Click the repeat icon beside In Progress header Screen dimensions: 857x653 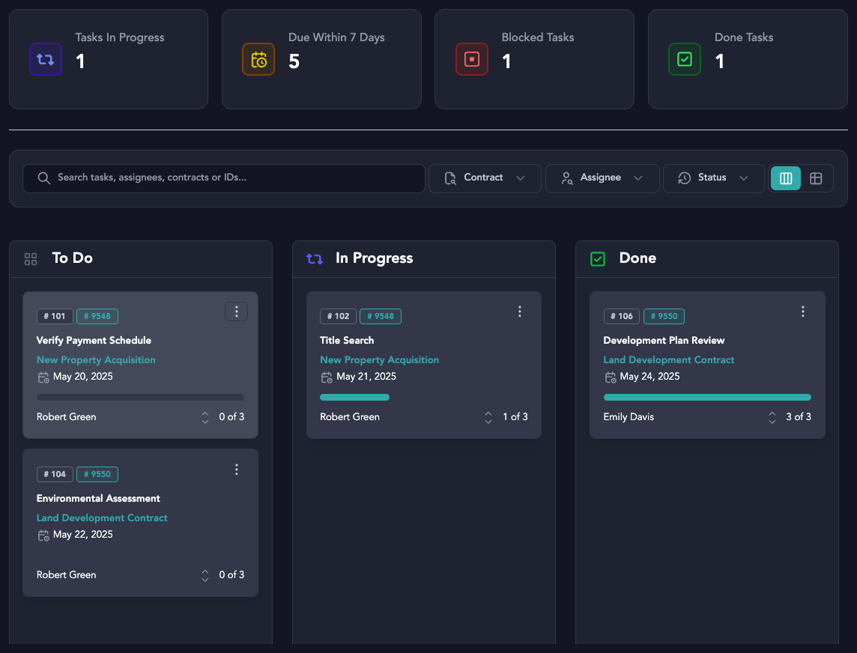pyautogui.click(x=314, y=258)
